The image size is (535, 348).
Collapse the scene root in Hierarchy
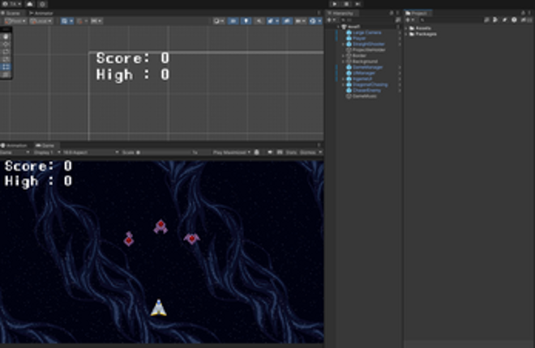pos(339,27)
